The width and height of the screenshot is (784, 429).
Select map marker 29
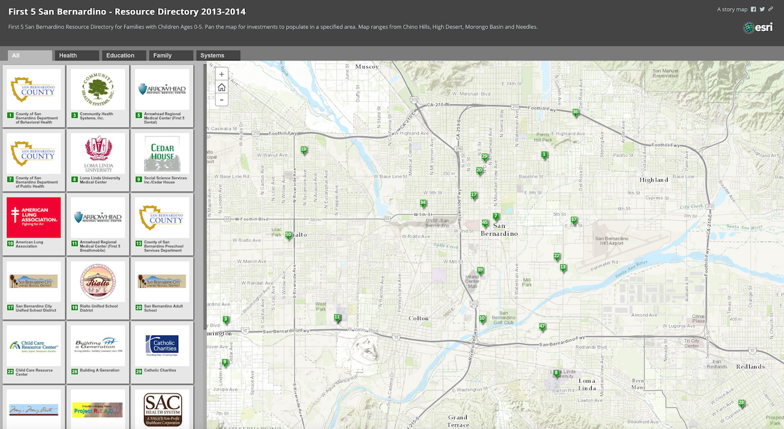coord(484,157)
